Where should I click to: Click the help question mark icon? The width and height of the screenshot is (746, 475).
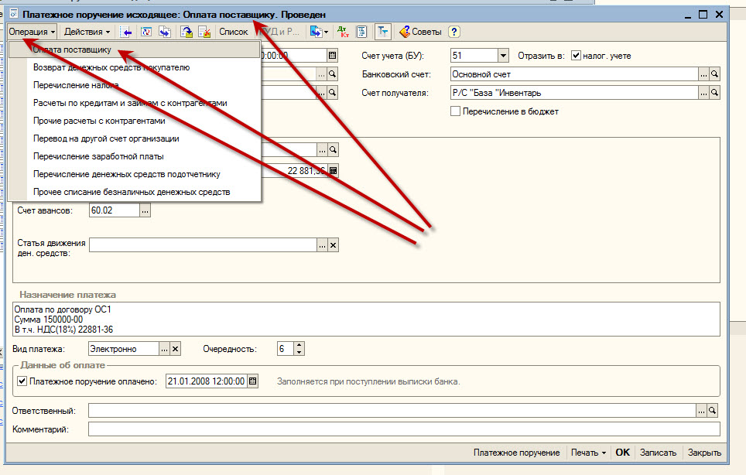[x=454, y=32]
